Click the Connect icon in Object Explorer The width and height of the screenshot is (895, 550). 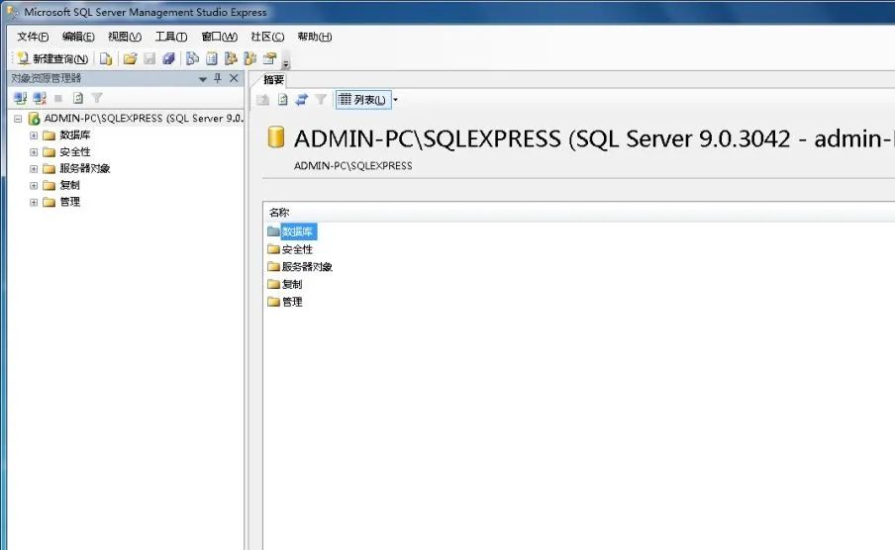[20, 98]
